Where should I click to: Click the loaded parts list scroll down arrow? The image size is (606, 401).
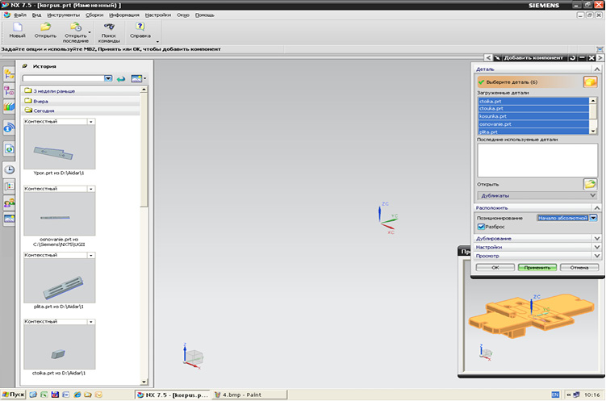click(593, 132)
